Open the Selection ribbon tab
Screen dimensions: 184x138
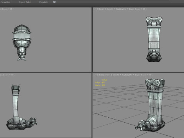[6, 2]
